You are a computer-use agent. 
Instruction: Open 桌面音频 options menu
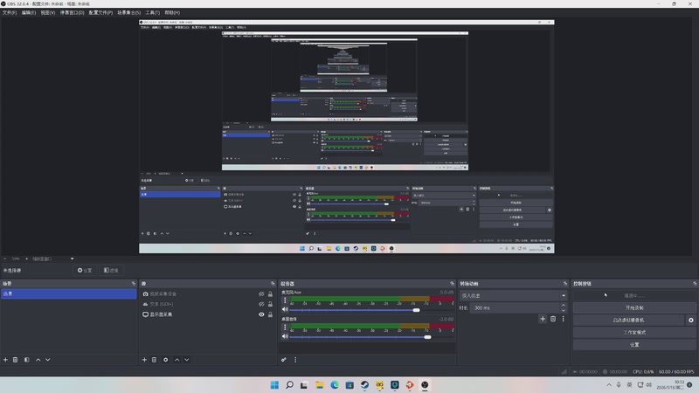[285, 327]
